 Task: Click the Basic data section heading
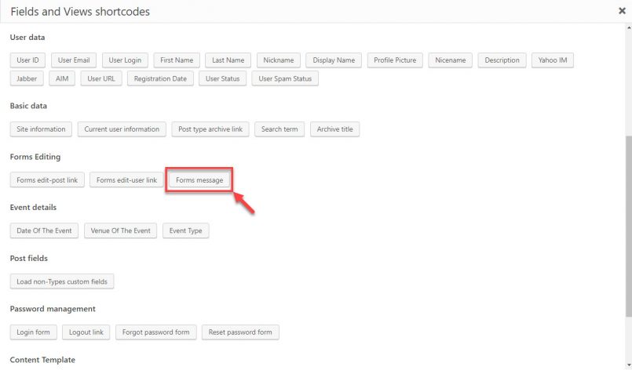pos(28,106)
